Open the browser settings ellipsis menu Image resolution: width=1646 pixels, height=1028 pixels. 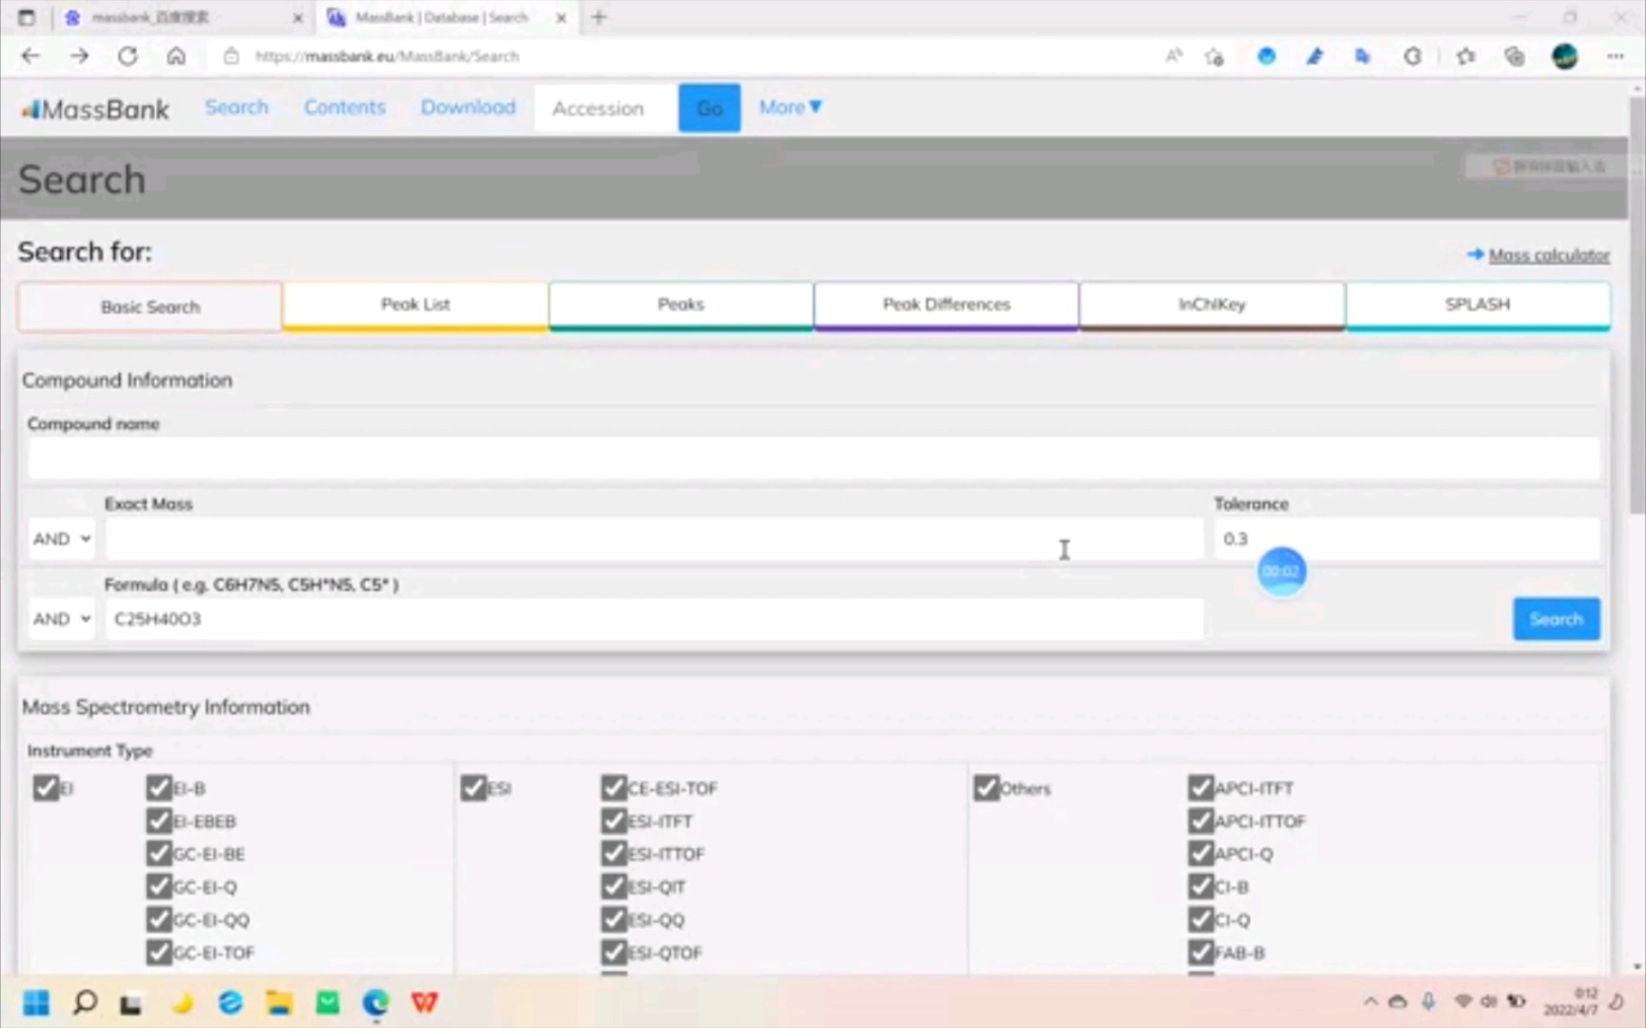pyautogui.click(x=1616, y=56)
